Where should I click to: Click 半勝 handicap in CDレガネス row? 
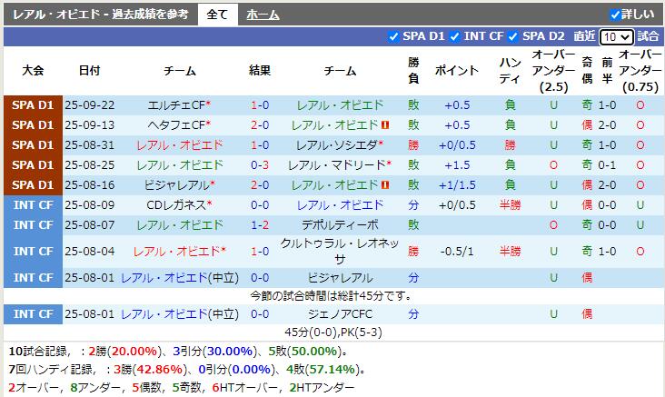510,205
